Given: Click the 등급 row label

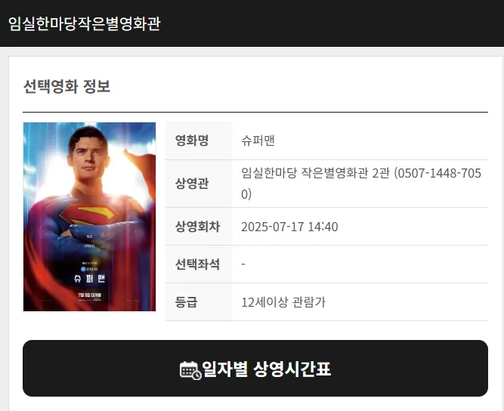Looking at the screenshot, I should click(x=186, y=301).
